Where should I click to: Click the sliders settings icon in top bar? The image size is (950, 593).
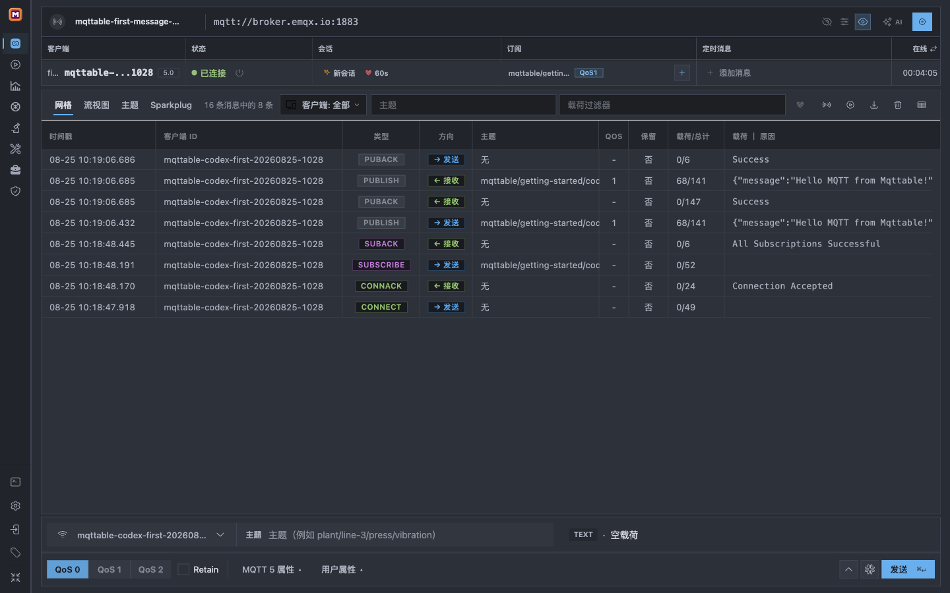tap(844, 22)
